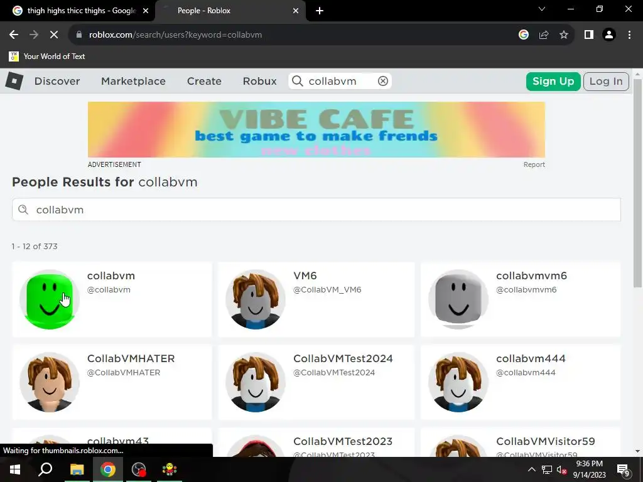Click the navbar search field containing collabvm
Screen dimensions: 643x482
tap(340, 81)
